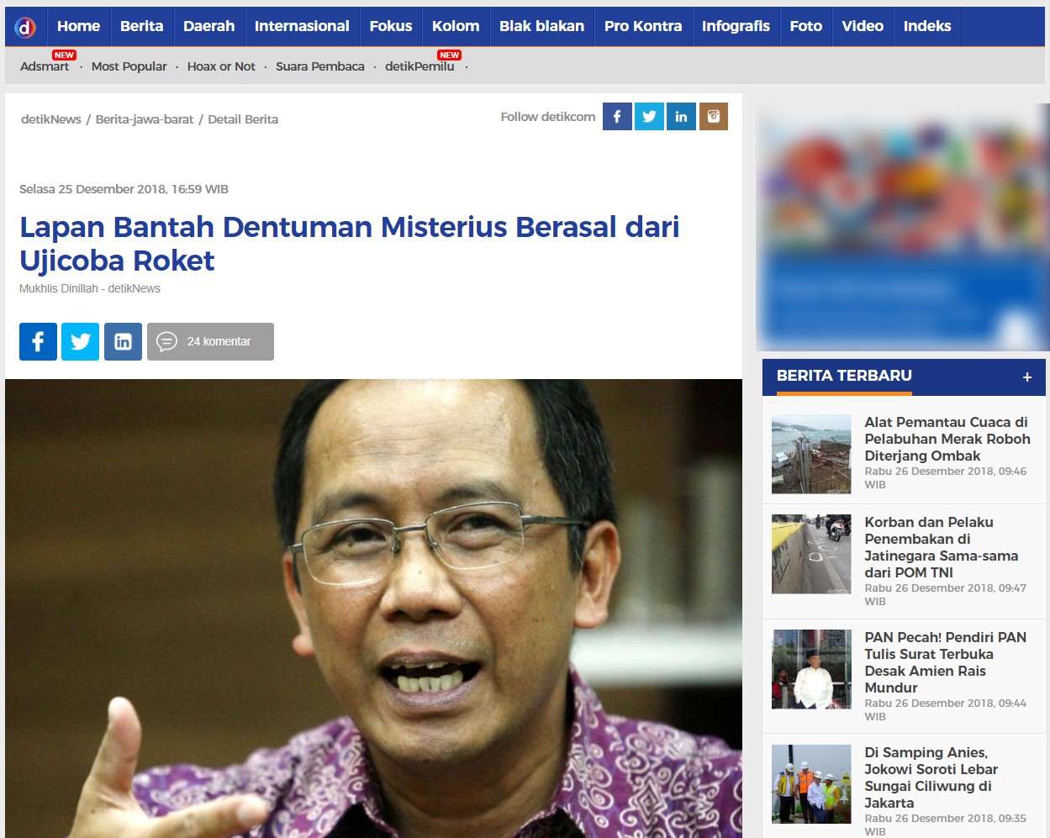1050x838 pixels.
Task: Open detikcom LinkedIn follow icon
Action: coord(681,117)
